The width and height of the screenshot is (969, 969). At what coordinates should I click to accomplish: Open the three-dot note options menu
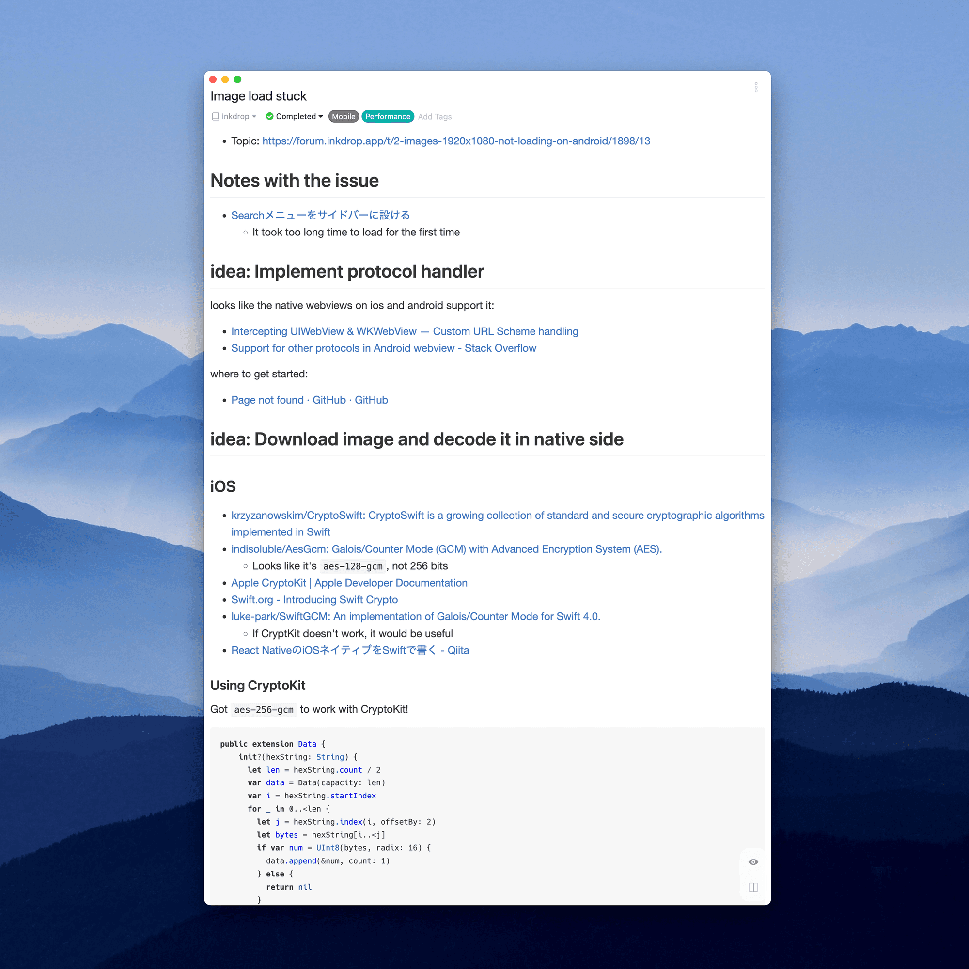click(756, 87)
